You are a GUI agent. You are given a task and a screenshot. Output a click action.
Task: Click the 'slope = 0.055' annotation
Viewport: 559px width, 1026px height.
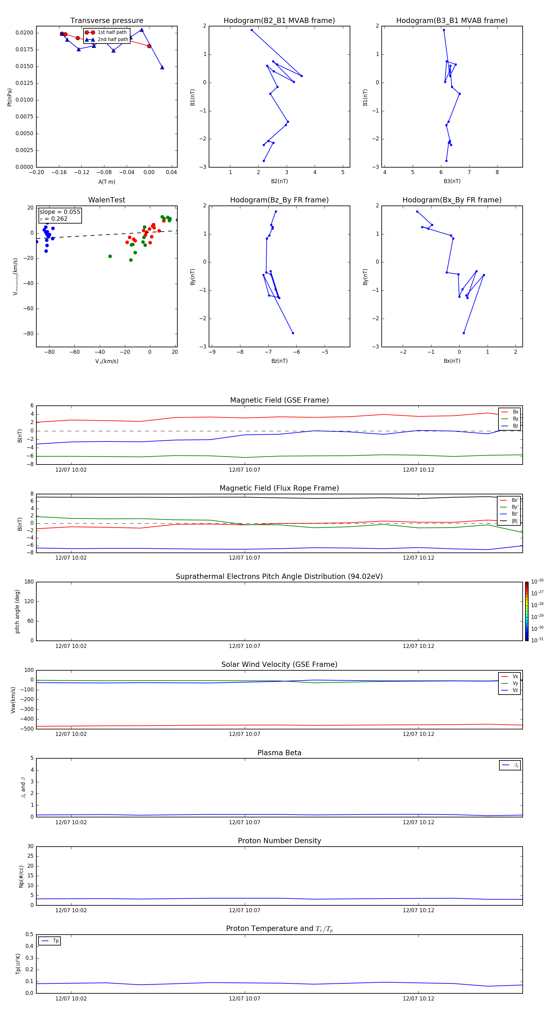60,212
